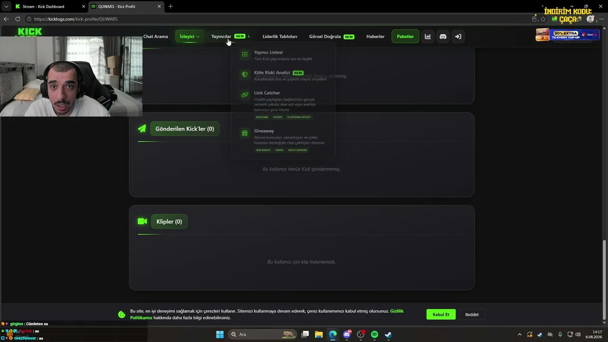
Task: Open a new browser tab
Action: tap(171, 7)
